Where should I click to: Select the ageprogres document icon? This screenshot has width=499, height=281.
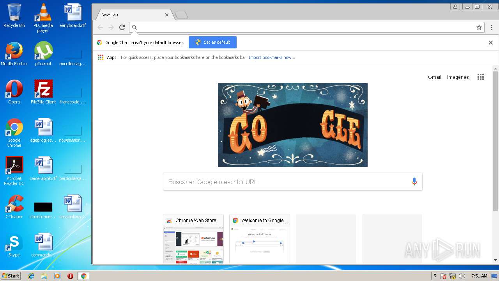(x=43, y=130)
